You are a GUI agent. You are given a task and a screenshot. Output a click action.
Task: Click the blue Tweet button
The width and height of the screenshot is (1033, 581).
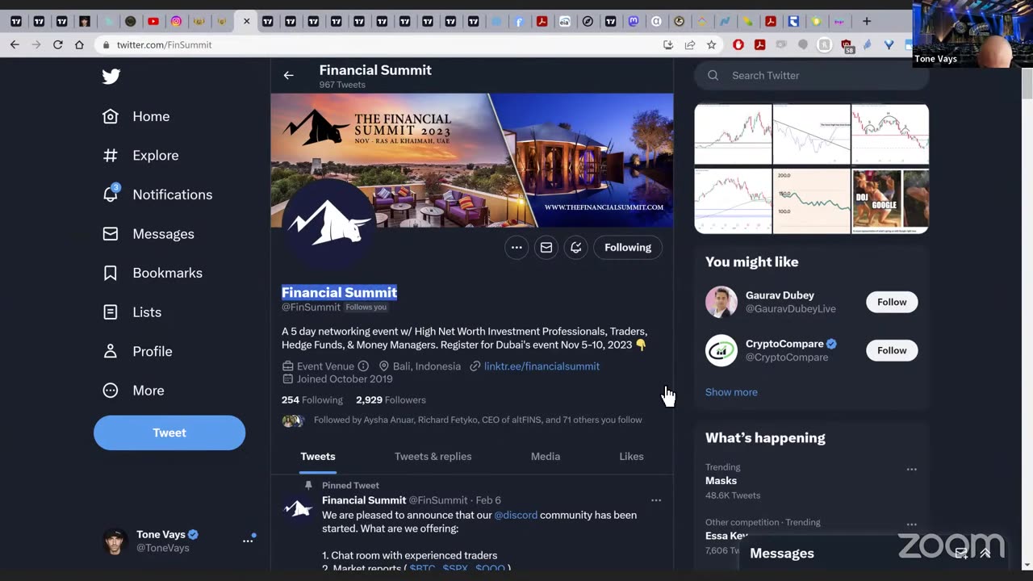169,433
